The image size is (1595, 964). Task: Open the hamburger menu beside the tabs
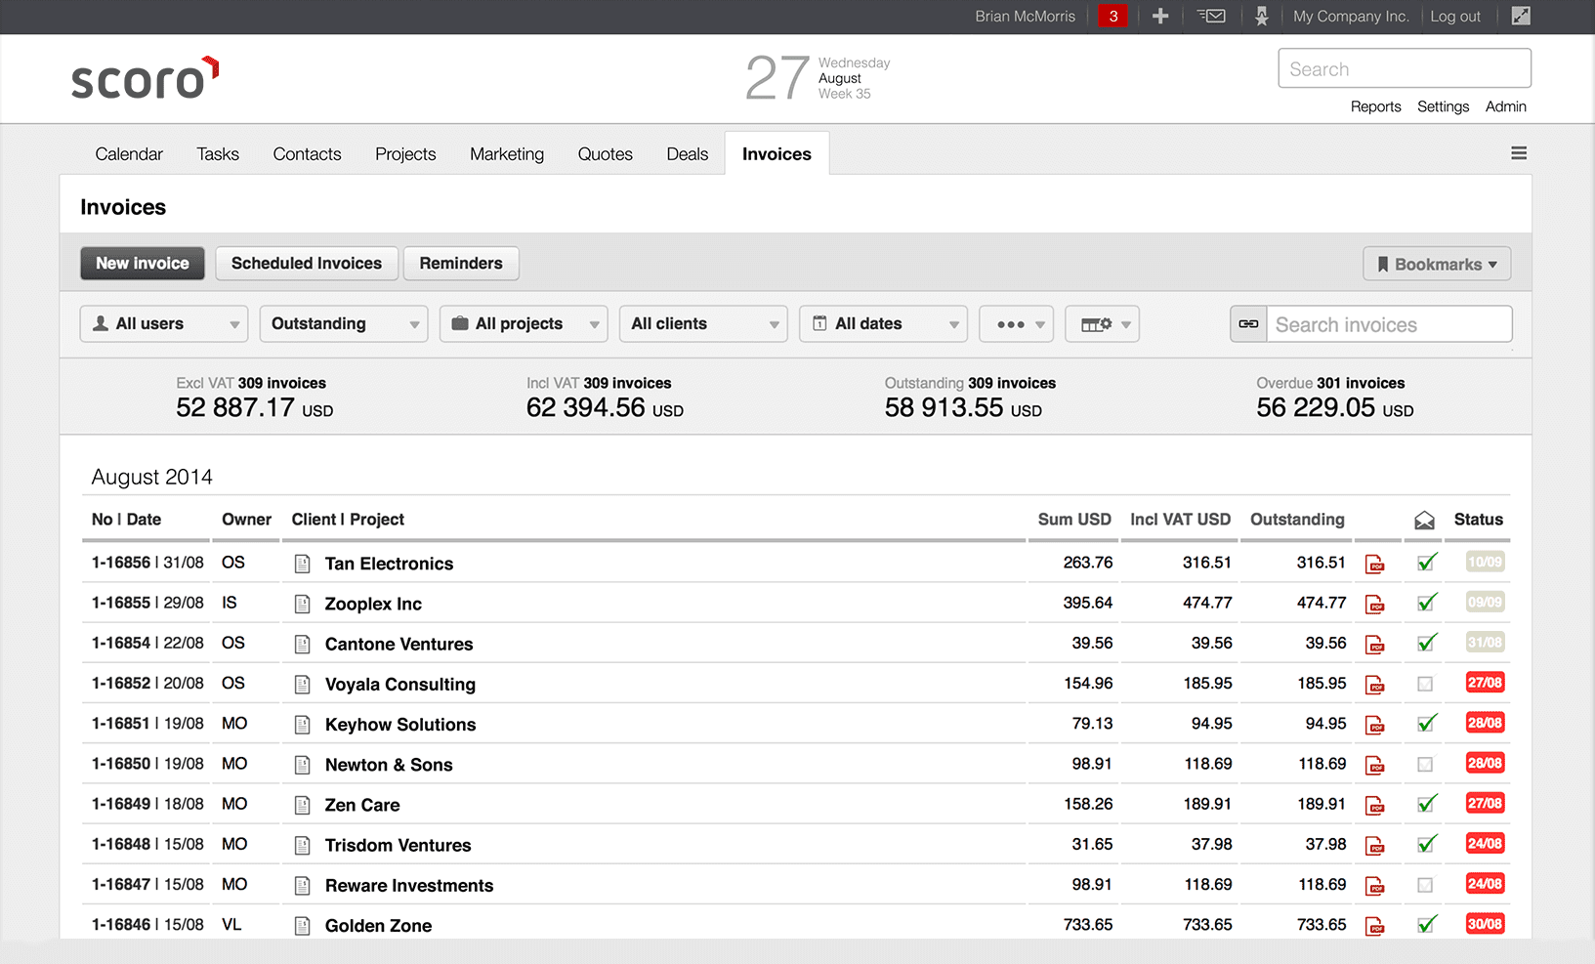[x=1519, y=153]
